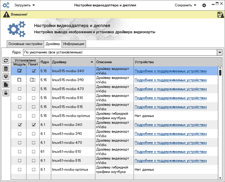
Task: Click the database stack icon in sidebar
Action: [x=6, y=69]
